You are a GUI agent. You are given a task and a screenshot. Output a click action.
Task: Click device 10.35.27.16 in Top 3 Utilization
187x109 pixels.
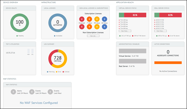(x=10, y=53)
